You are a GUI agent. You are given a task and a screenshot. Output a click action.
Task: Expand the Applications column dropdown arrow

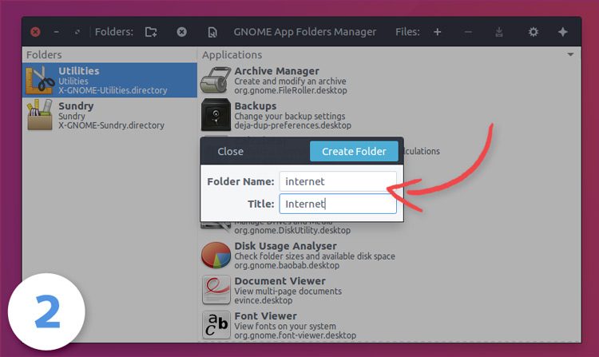coord(570,54)
